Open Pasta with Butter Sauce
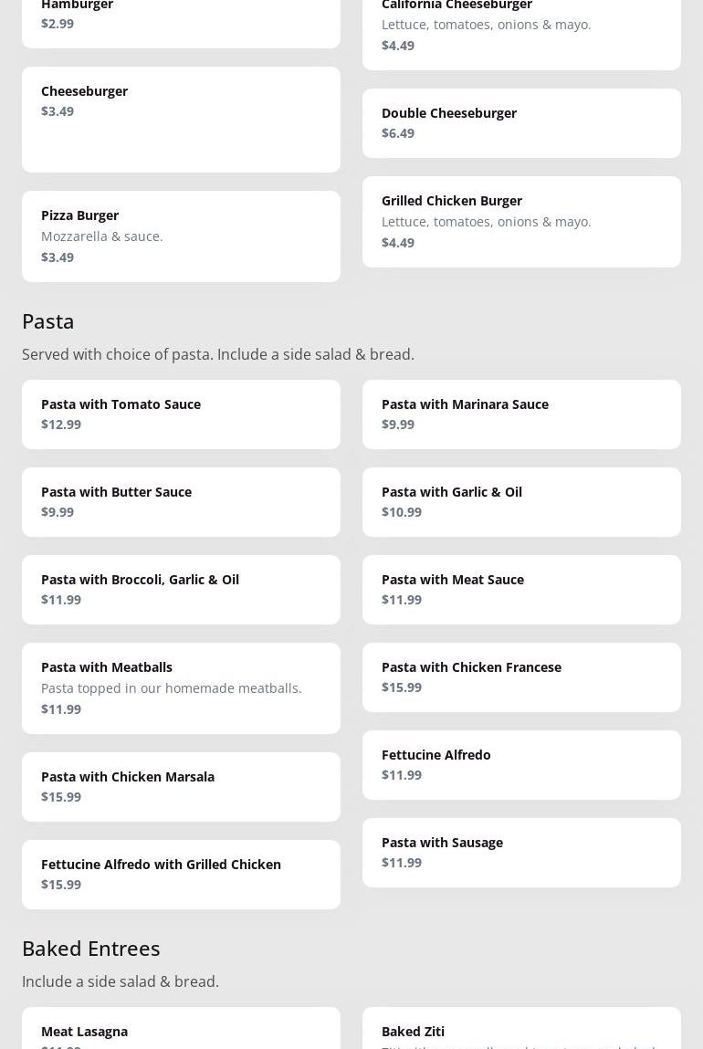 click(x=181, y=502)
